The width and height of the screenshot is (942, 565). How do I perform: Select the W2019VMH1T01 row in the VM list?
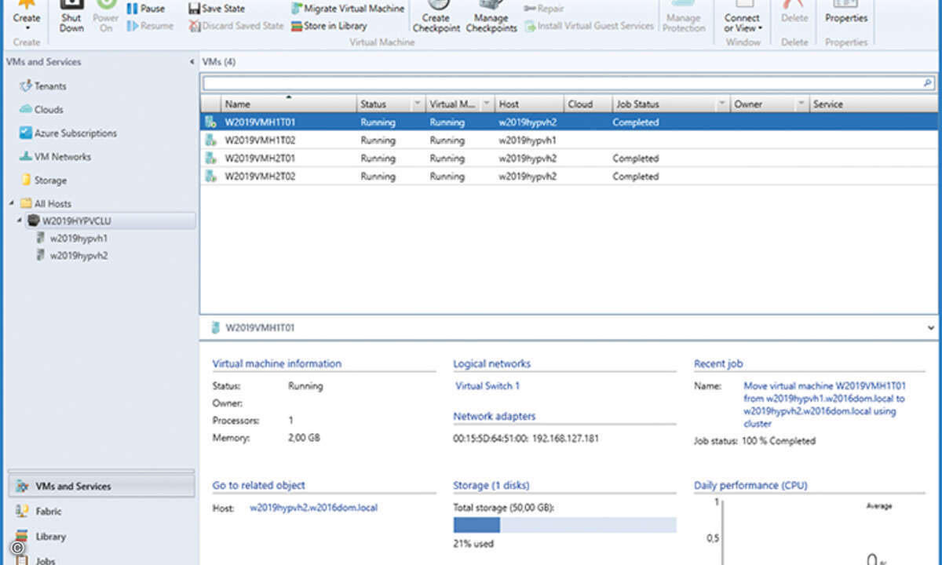click(x=569, y=122)
